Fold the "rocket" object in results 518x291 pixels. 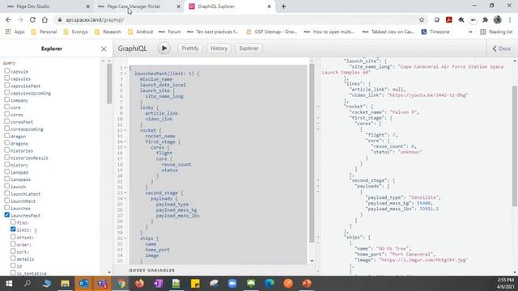(x=318, y=107)
